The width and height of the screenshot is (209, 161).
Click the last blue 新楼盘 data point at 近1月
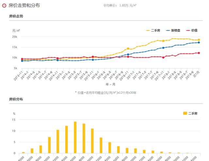click(199, 42)
